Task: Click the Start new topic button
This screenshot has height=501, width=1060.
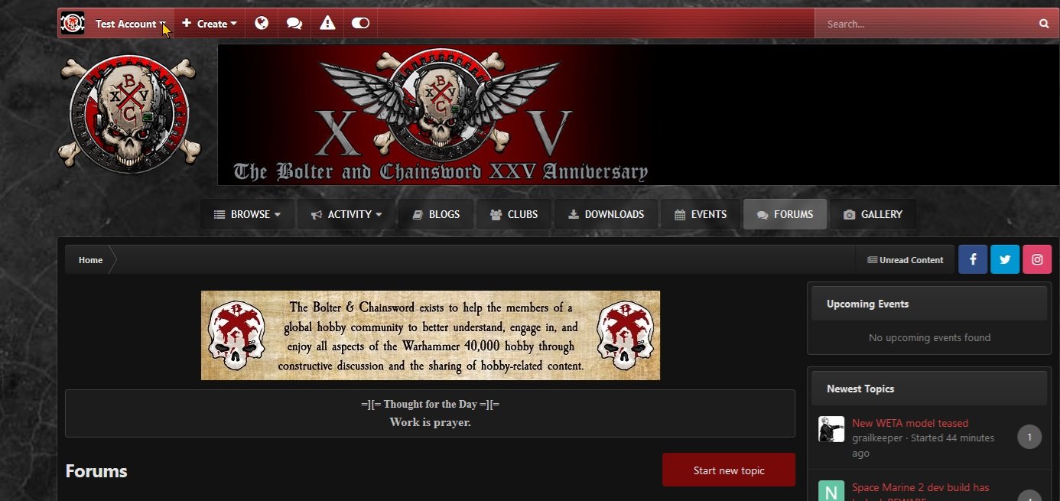Action: [x=729, y=470]
